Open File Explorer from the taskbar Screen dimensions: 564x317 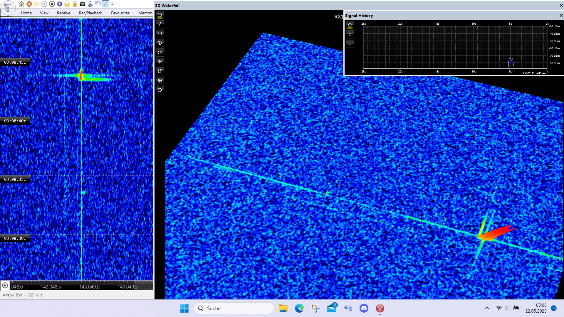click(283, 308)
